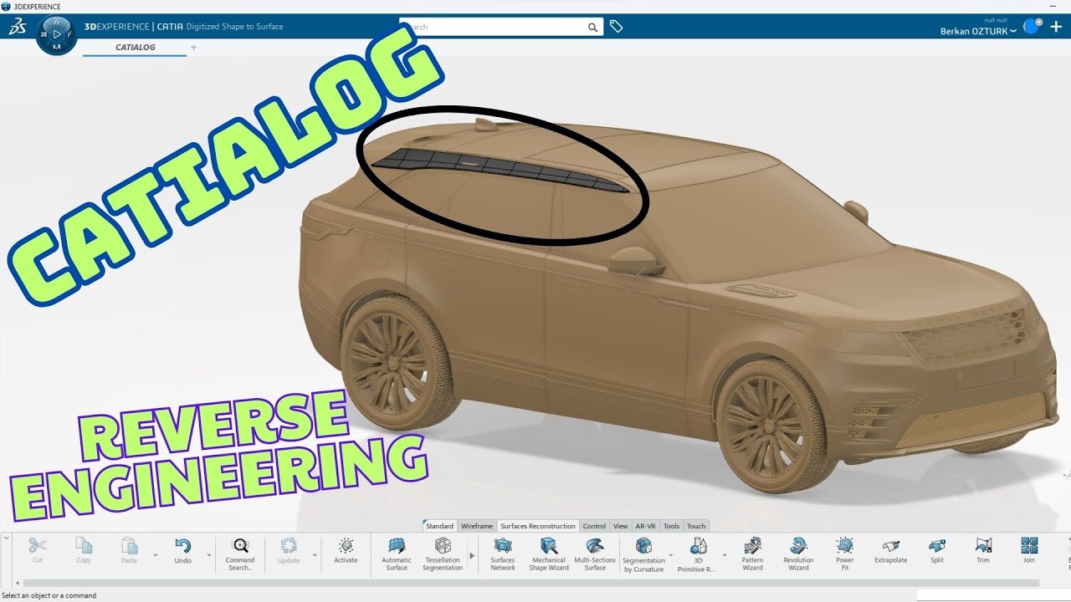Switch to the Wireframe tab

point(477,526)
